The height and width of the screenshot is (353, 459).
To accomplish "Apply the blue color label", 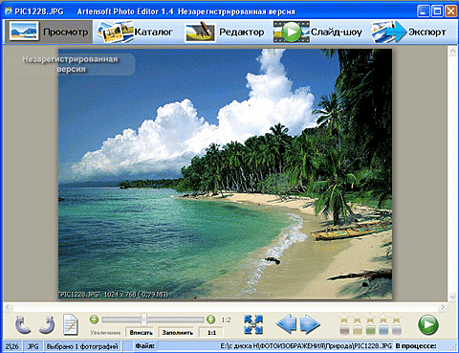I will (383, 330).
